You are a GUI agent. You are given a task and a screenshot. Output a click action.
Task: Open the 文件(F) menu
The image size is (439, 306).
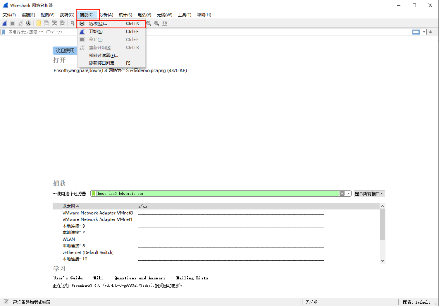(x=9, y=15)
